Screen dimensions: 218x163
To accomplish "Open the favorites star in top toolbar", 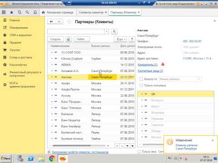I will pyautogui.click(x=11, y=12).
